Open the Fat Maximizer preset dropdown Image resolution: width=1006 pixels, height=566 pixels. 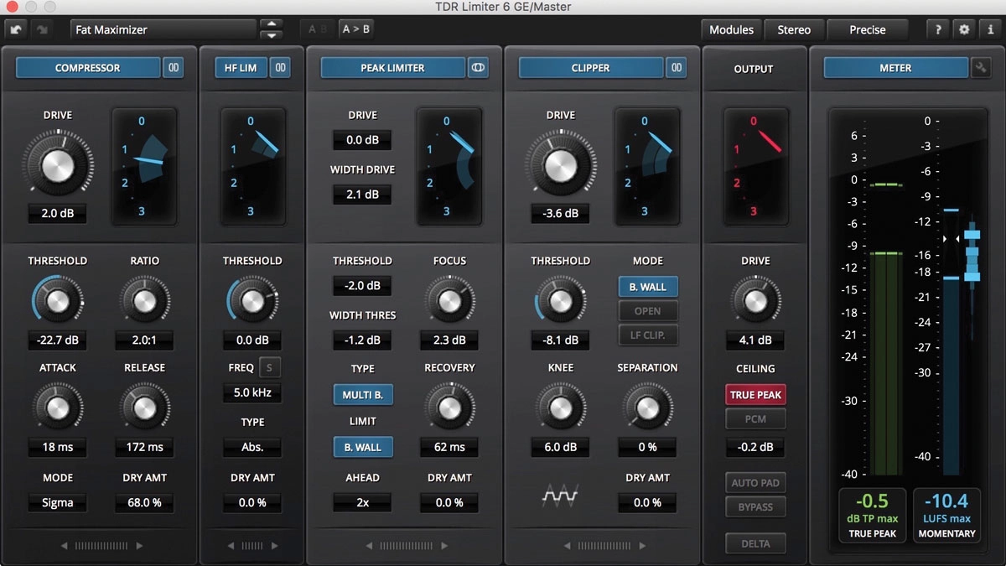[x=163, y=29]
